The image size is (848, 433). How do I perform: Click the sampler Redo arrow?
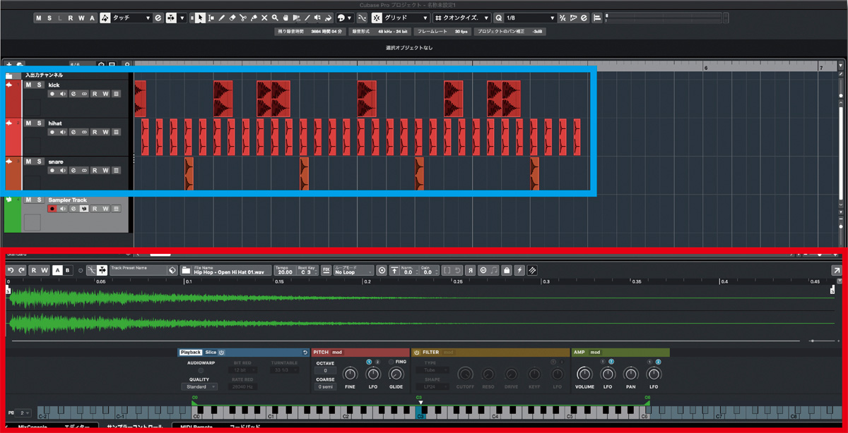22,270
